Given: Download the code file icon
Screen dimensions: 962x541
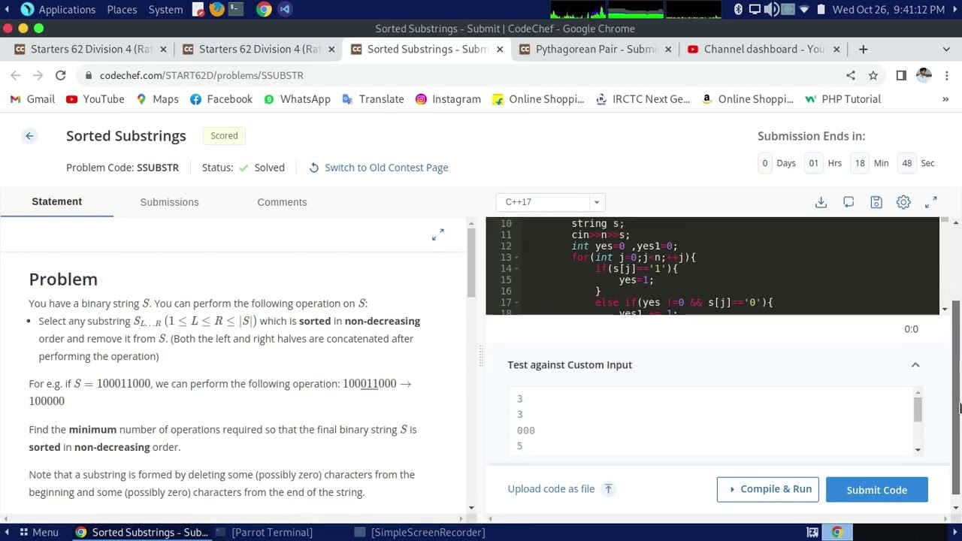Looking at the screenshot, I should point(821,202).
